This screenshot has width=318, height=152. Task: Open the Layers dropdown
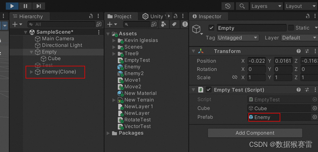tap(267, 6)
